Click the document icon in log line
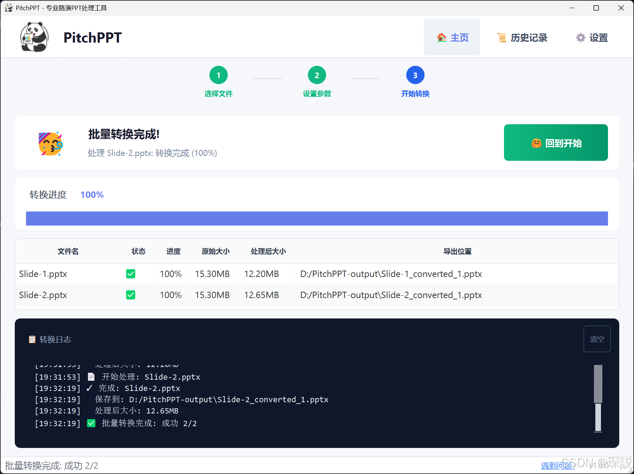 click(x=91, y=377)
